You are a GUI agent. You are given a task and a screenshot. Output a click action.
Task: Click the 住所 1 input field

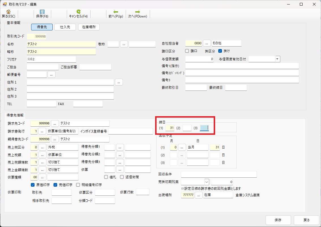(70, 82)
